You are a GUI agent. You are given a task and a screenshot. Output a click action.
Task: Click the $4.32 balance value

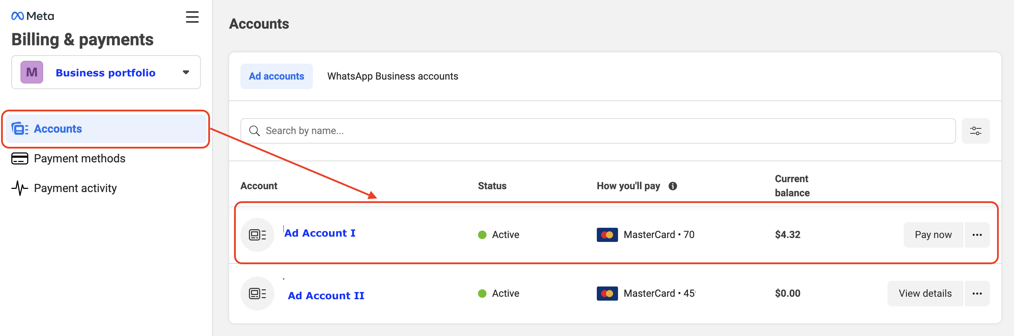787,235
